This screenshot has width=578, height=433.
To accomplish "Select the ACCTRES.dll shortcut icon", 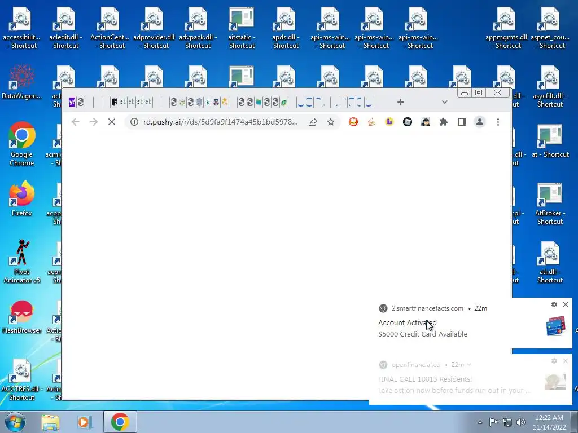I will 22,380.
